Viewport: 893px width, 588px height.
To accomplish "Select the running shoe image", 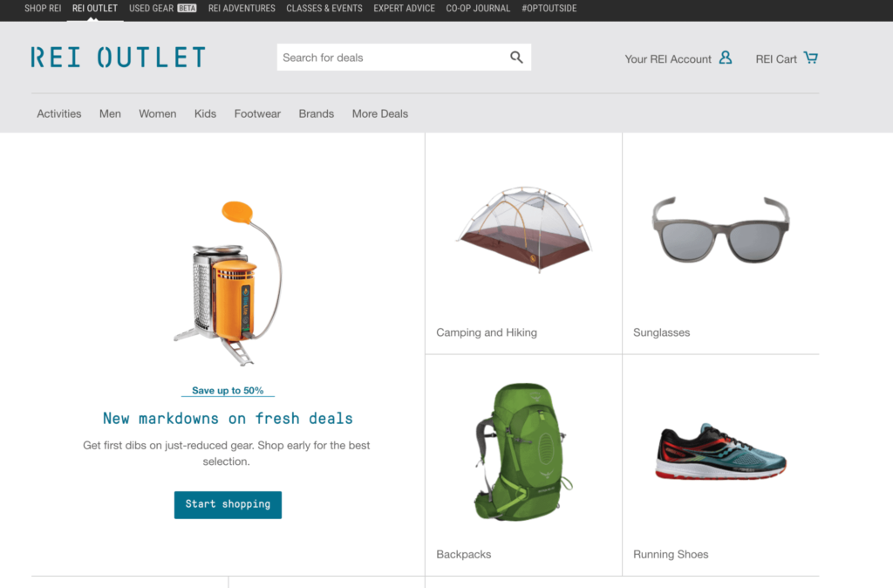I will [x=720, y=451].
